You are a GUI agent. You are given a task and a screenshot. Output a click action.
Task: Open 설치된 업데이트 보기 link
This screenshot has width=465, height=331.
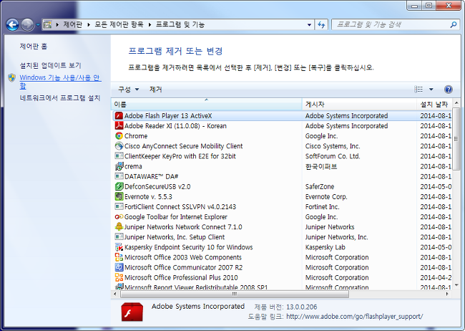[50, 65]
